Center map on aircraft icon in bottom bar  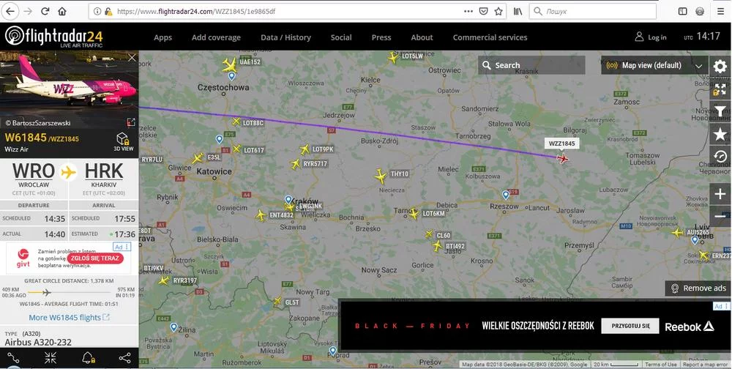[51, 358]
